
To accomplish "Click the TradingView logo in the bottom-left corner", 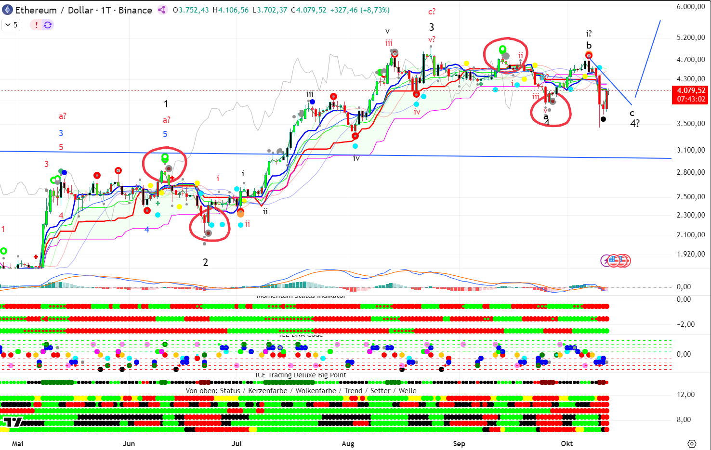I will [x=12, y=422].
